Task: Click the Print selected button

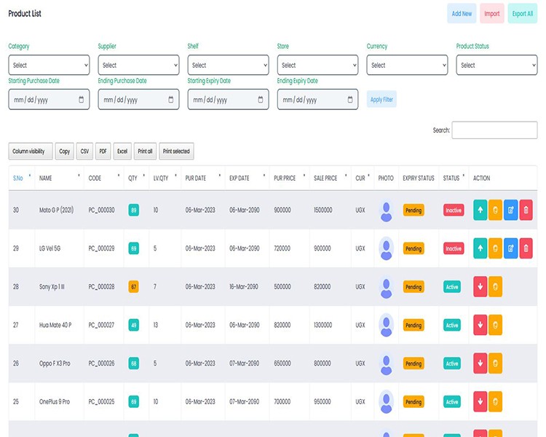Action: pyautogui.click(x=176, y=151)
